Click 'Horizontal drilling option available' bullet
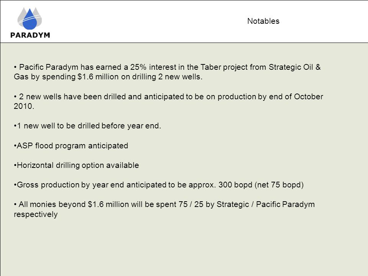368x276 pixels. point(76,165)
